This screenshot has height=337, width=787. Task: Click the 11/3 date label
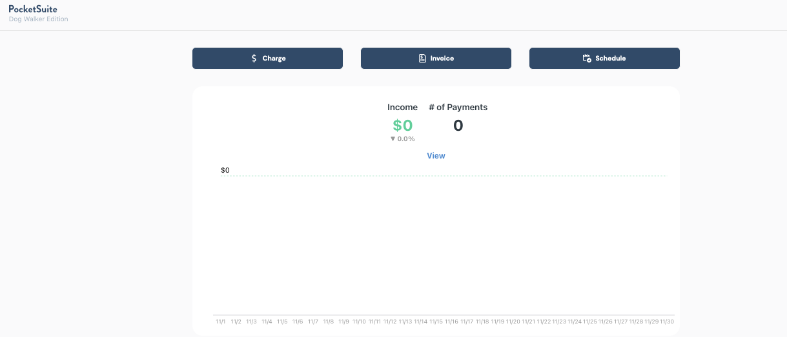click(251, 322)
